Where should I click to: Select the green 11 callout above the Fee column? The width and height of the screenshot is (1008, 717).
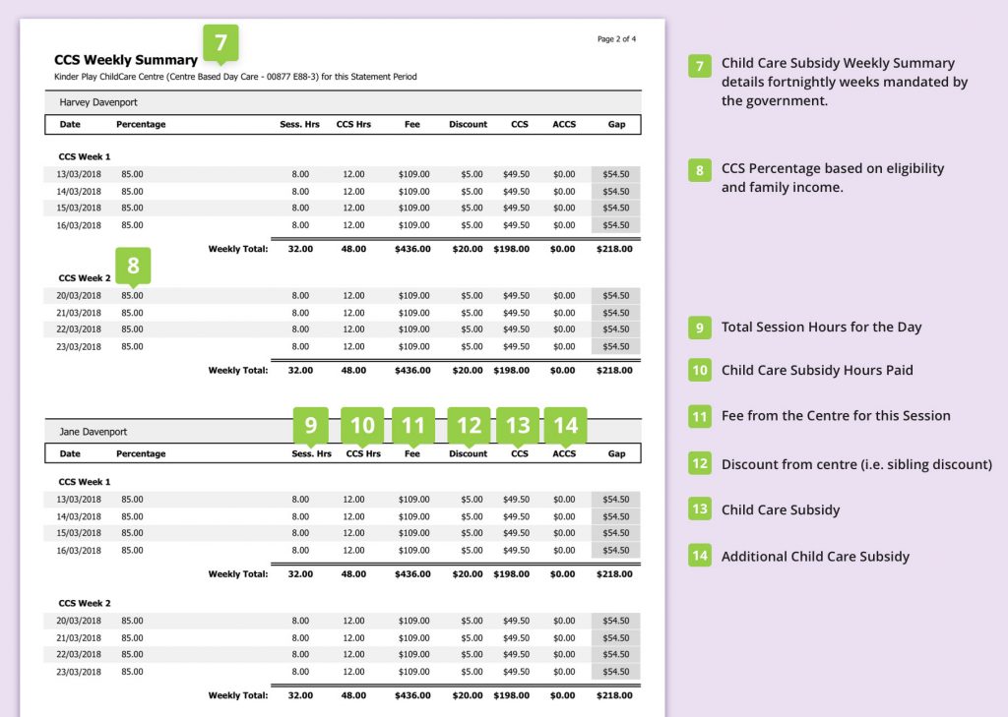[413, 425]
